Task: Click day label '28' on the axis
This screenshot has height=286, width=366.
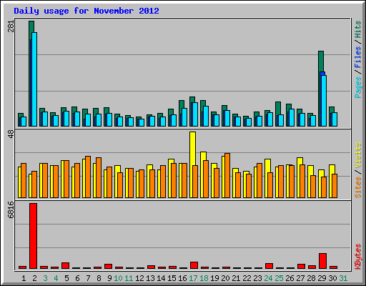Action: pos(311,278)
